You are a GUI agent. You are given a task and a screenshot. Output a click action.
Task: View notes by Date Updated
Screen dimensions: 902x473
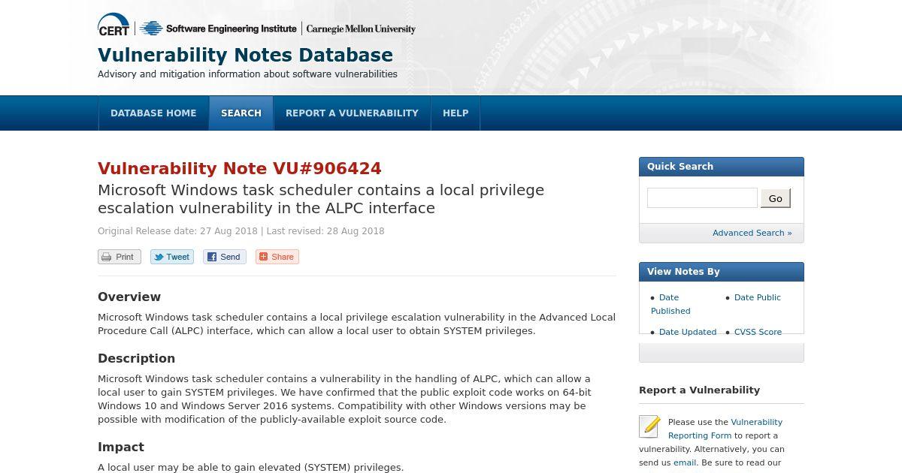687,332
